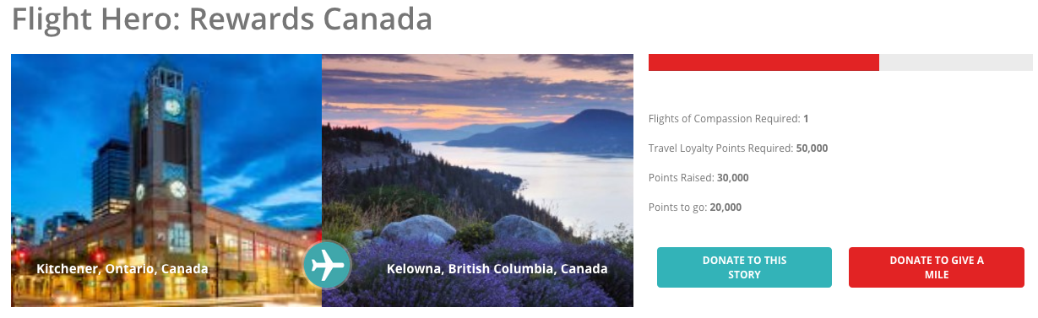Click the gray unfilled progress bar section
Viewport: 1038px width, 318px height.
(955, 62)
